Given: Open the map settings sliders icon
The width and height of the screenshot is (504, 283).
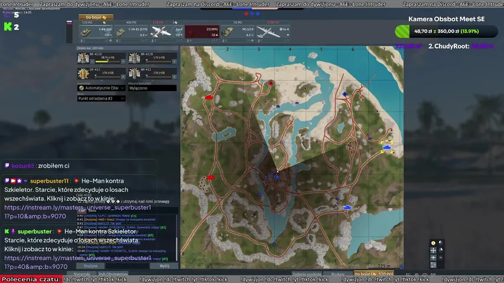Looking at the screenshot, I should pyautogui.click(x=433, y=265).
